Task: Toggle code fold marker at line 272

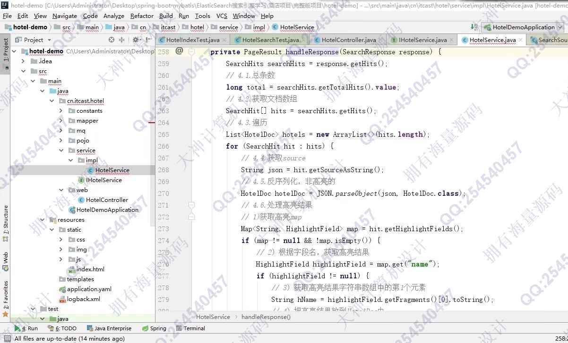Action: tap(191, 217)
